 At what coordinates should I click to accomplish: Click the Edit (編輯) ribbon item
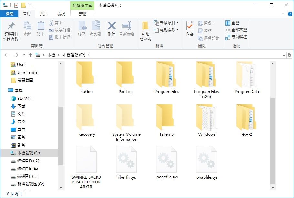tap(205, 30)
